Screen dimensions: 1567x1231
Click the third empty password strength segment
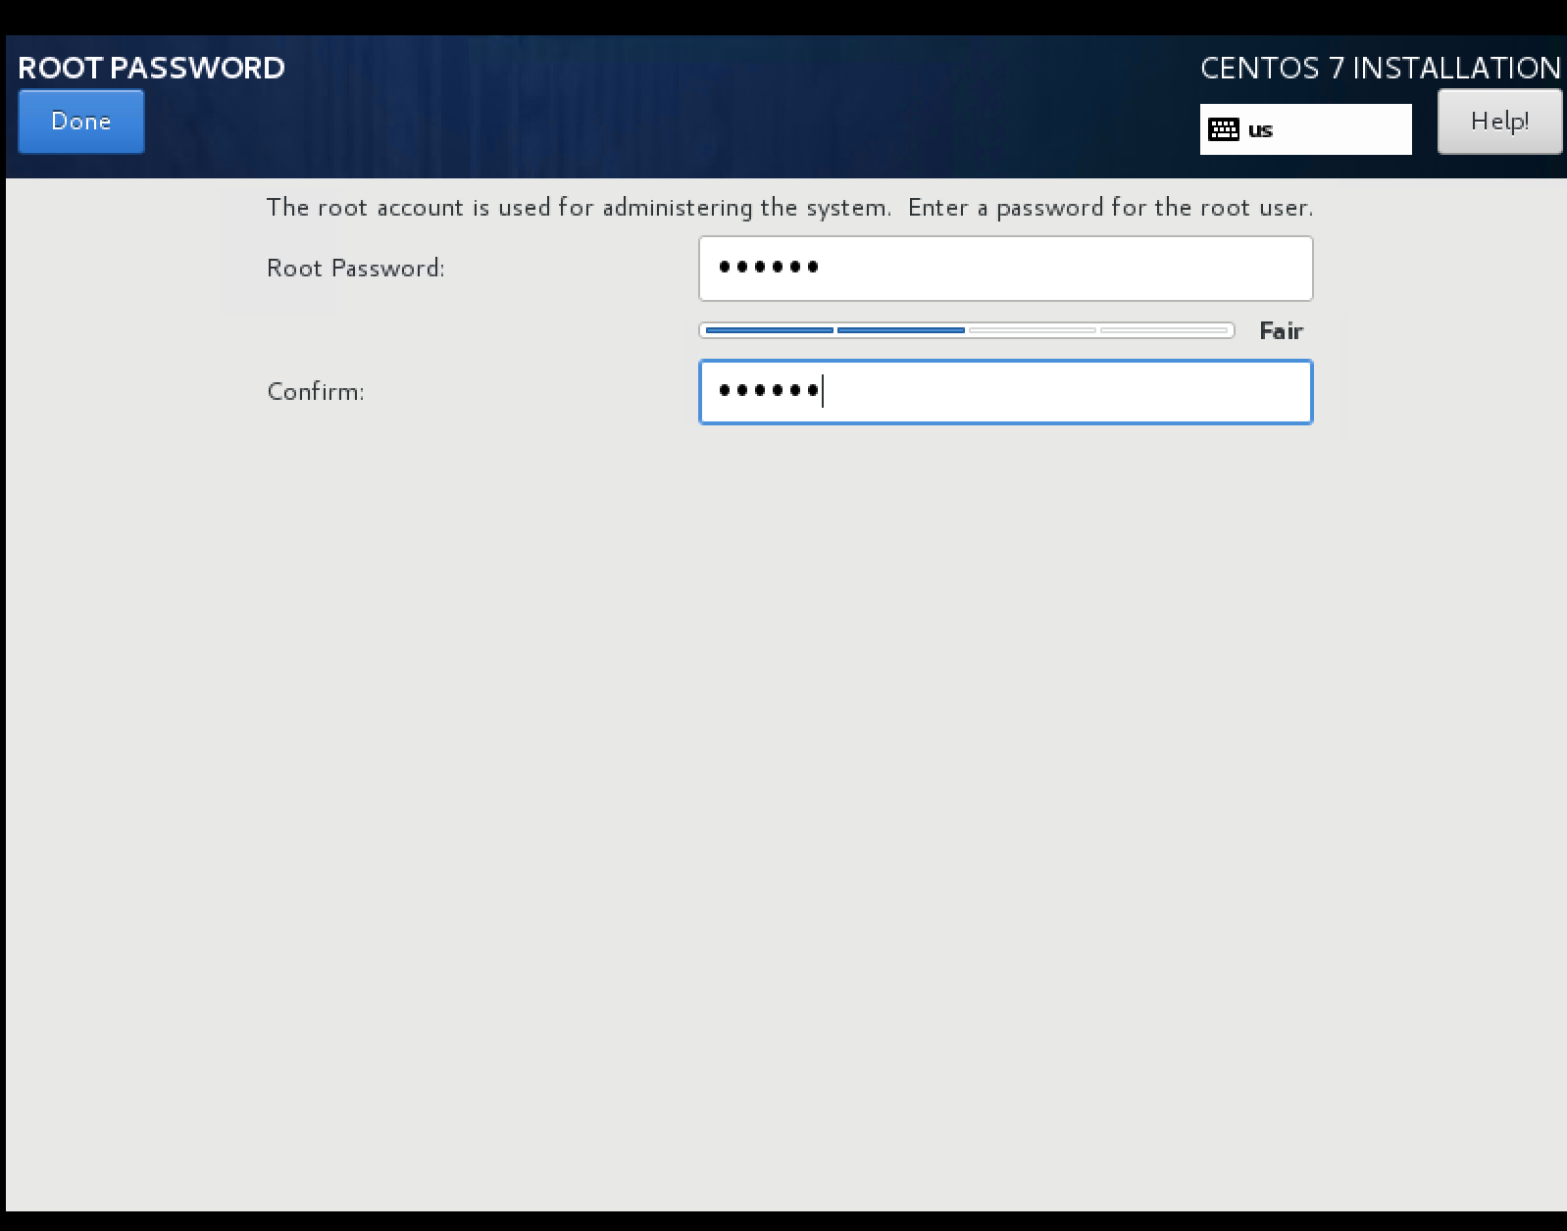[x=1032, y=330]
